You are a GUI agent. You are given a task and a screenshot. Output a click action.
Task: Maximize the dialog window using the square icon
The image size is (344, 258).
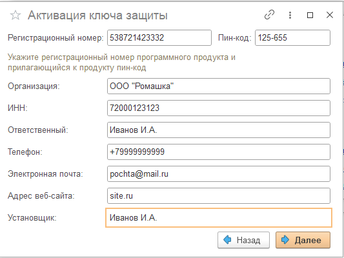click(310, 15)
